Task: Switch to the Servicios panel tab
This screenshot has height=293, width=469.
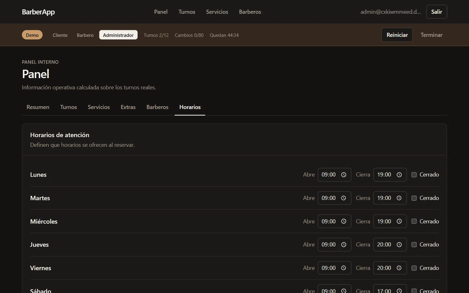Action: pos(99,107)
